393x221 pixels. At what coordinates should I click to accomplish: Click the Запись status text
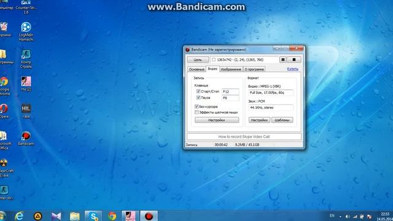point(192,145)
